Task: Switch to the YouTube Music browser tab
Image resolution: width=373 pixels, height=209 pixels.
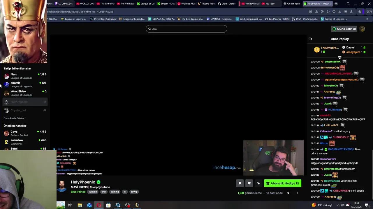Action: click(186, 3)
